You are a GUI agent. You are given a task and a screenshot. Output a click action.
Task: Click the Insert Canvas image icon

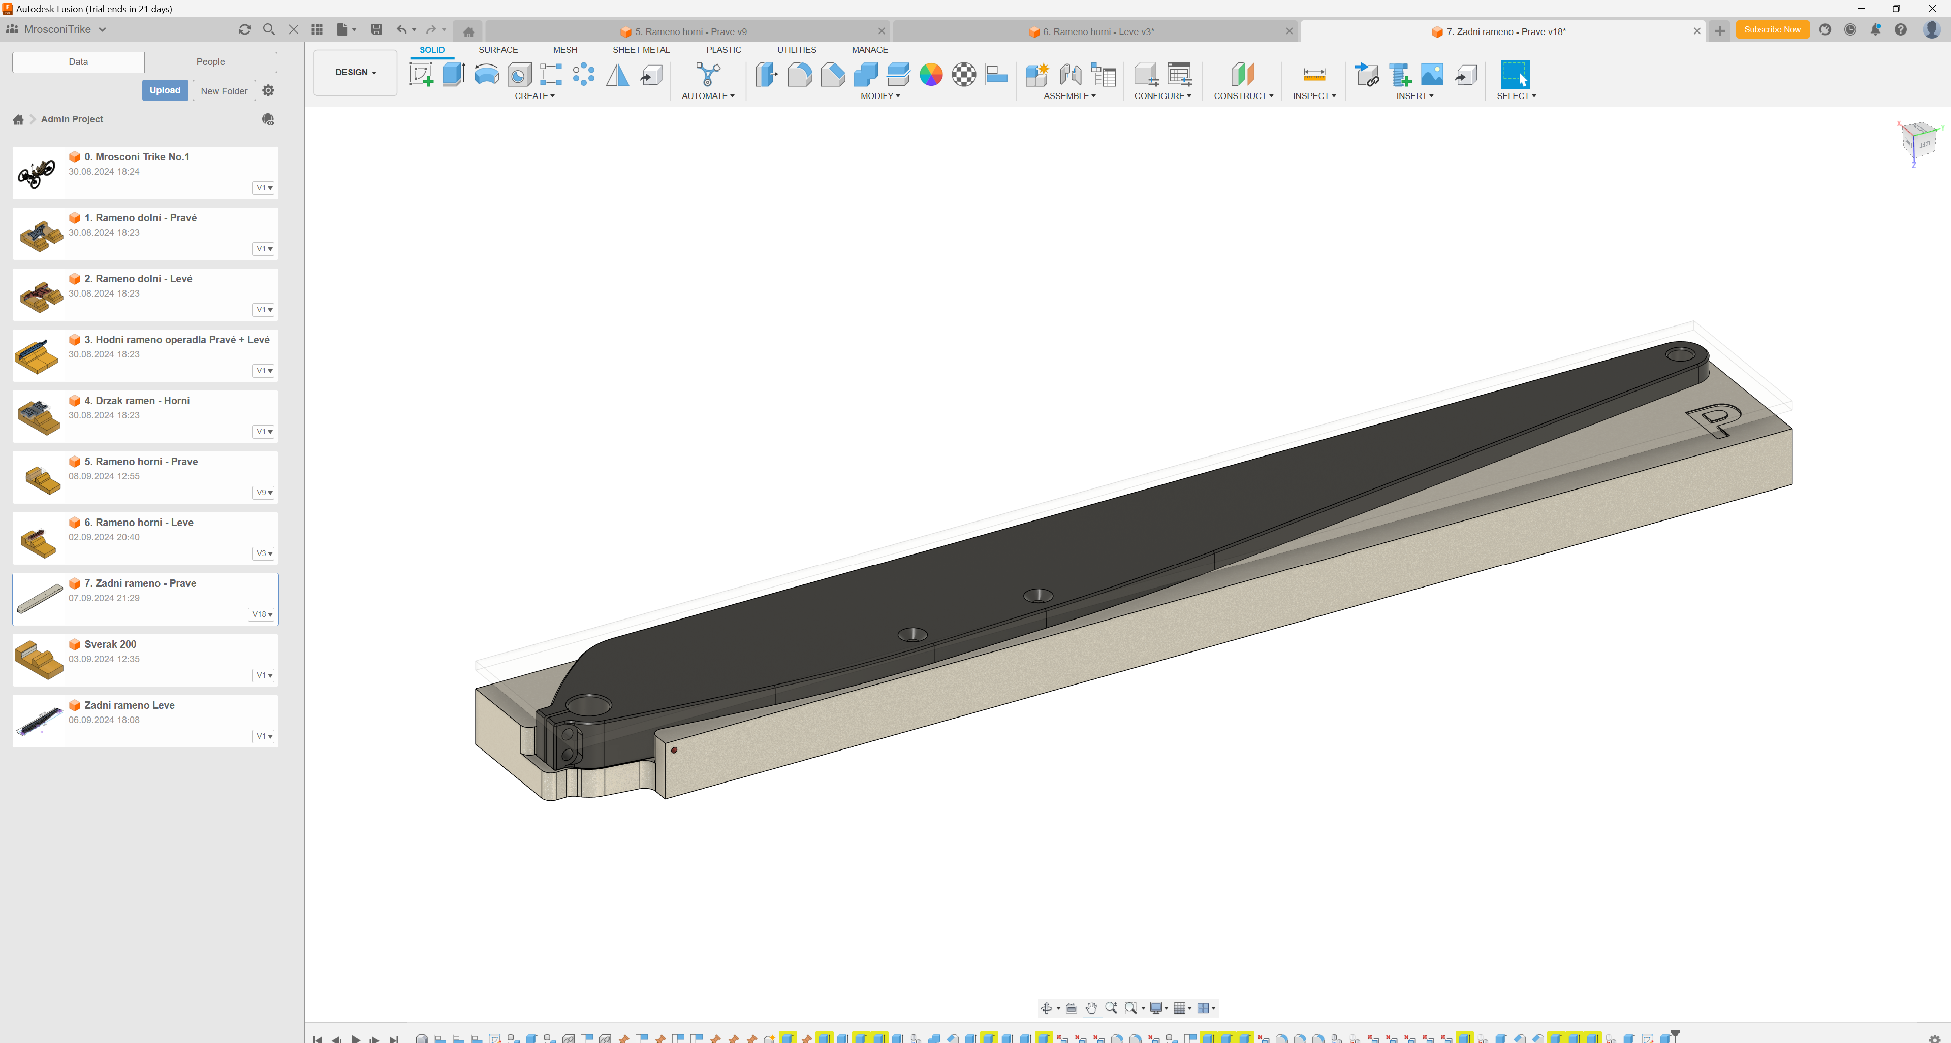(1431, 74)
